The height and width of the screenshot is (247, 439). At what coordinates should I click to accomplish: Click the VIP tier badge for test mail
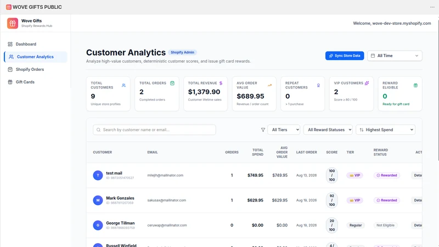354,175
